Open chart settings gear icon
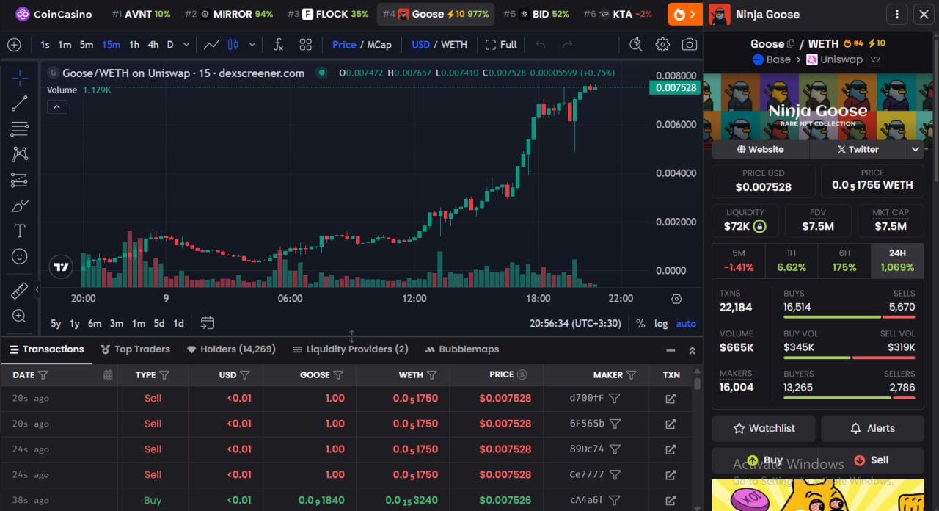Viewport: 939px width, 511px height. [662, 45]
